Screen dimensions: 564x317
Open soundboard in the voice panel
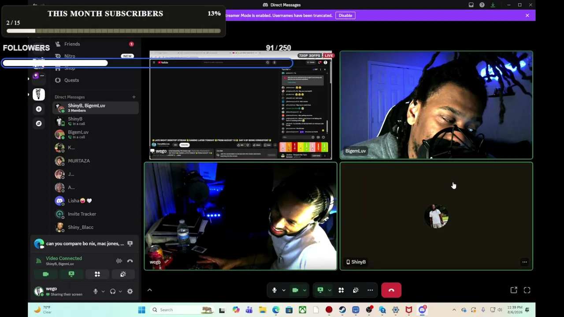click(123, 274)
